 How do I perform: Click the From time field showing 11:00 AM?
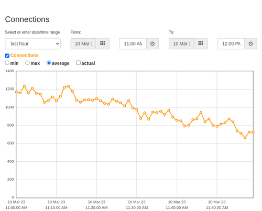click(x=133, y=43)
